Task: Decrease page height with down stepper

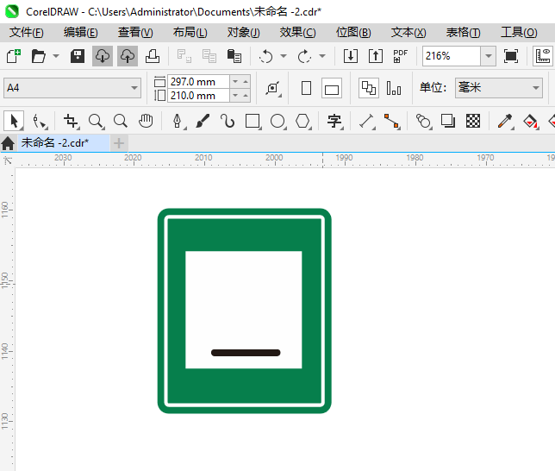Action: 235,96
